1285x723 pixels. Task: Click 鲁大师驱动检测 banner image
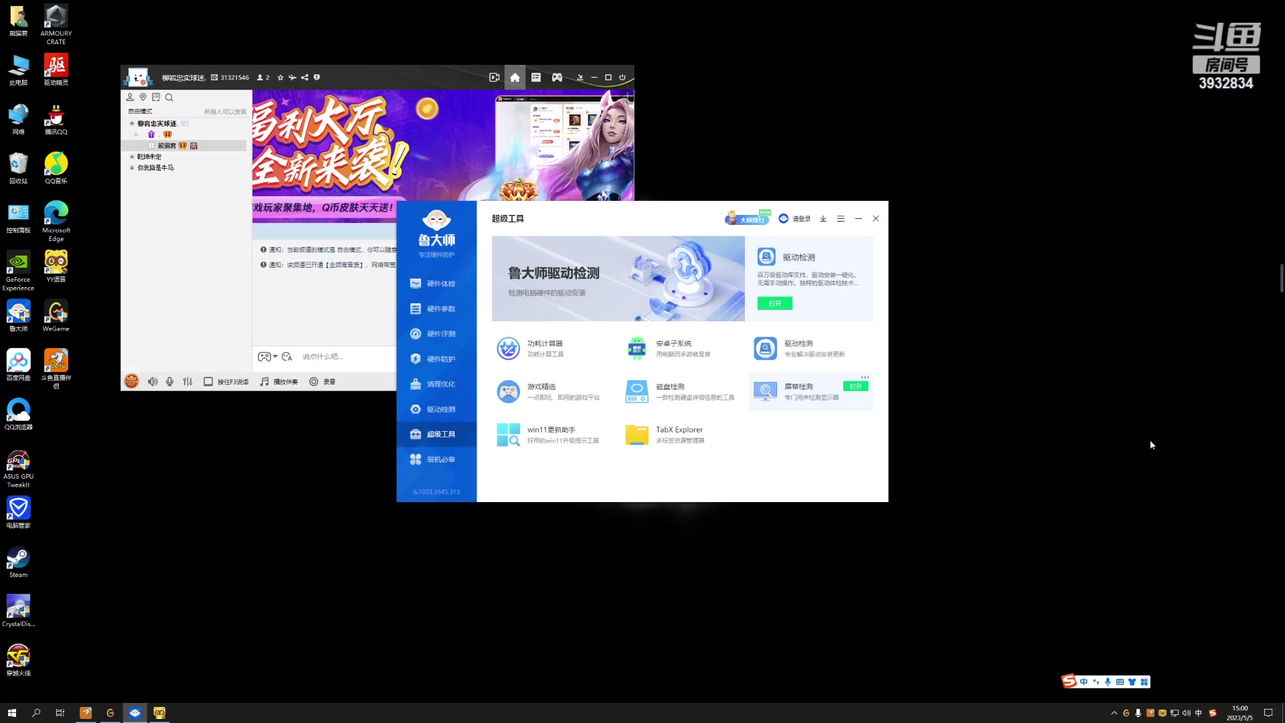(x=618, y=278)
